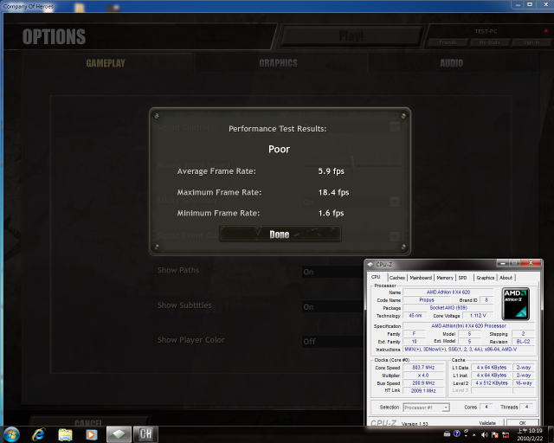Open the Windows Start menu orb
The image size is (554, 443).
click(x=11, y=434)
